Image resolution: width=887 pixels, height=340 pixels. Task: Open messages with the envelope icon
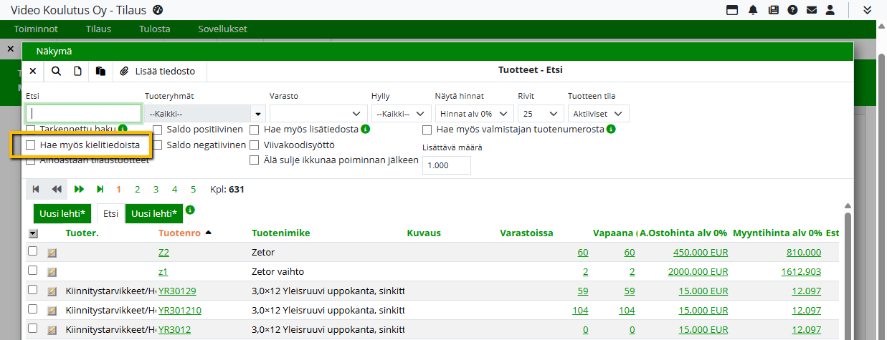click(812, 10)
